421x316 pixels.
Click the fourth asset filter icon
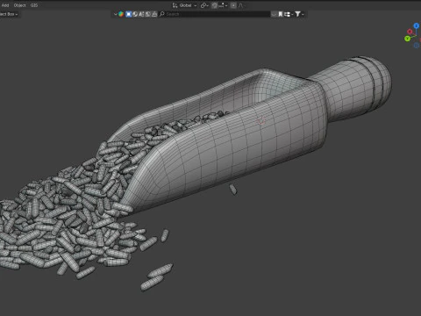click(141, 14)
